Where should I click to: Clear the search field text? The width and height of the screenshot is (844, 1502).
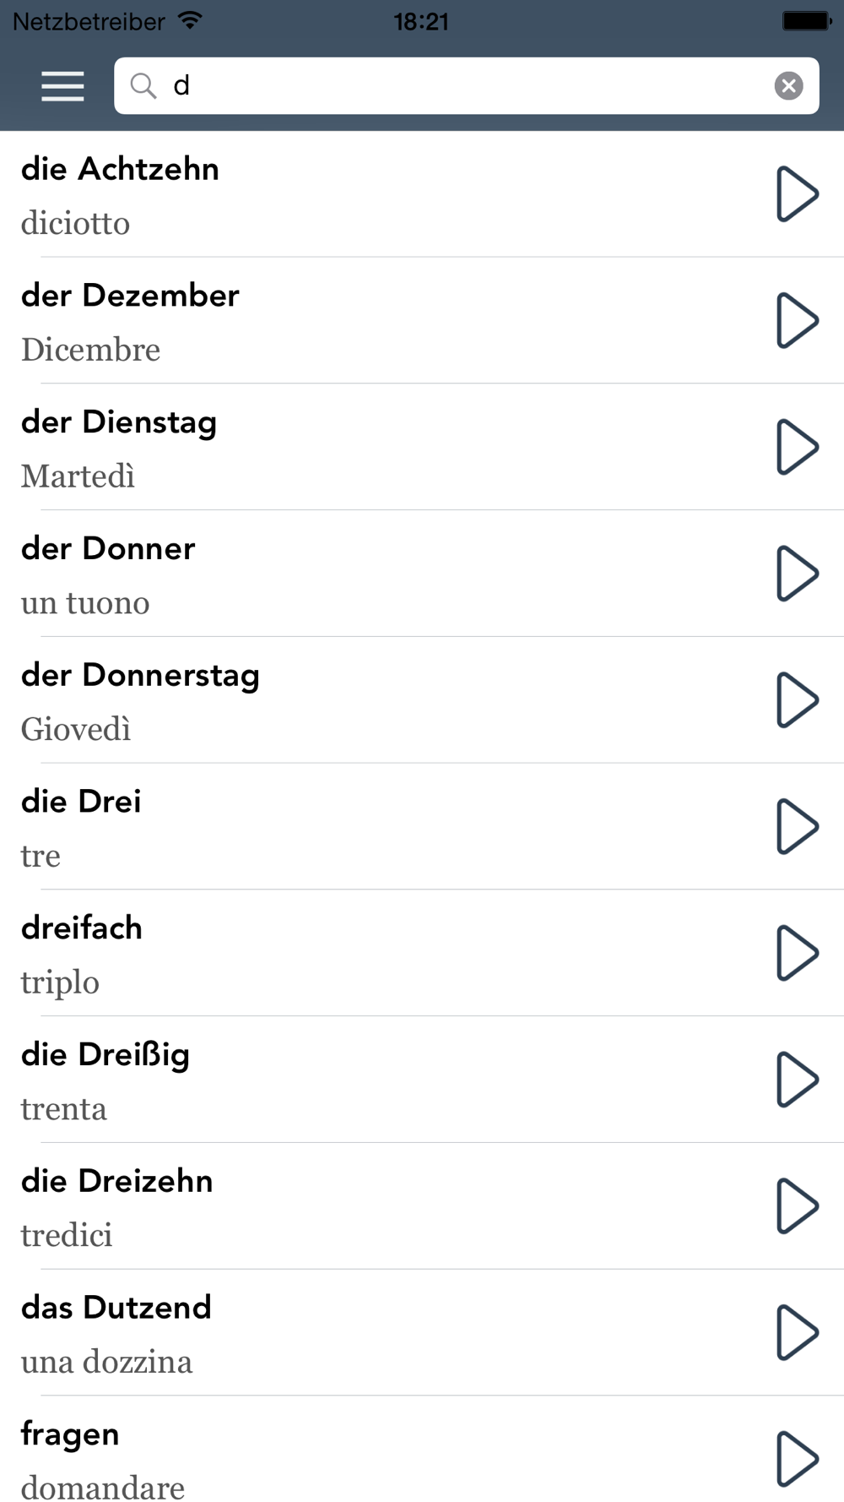788,86
